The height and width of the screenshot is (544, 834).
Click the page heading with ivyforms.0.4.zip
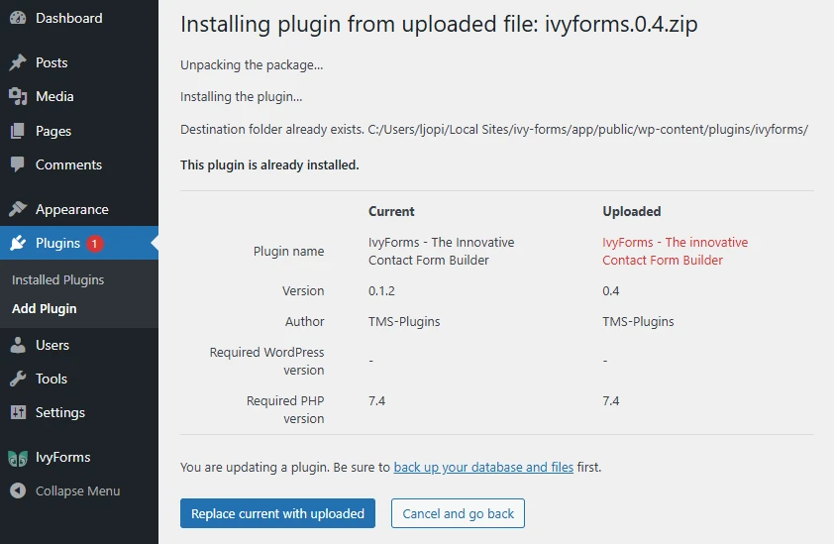(x=439, y=24)
